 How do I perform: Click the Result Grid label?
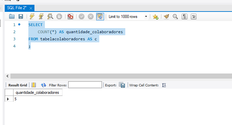point(18,85)
